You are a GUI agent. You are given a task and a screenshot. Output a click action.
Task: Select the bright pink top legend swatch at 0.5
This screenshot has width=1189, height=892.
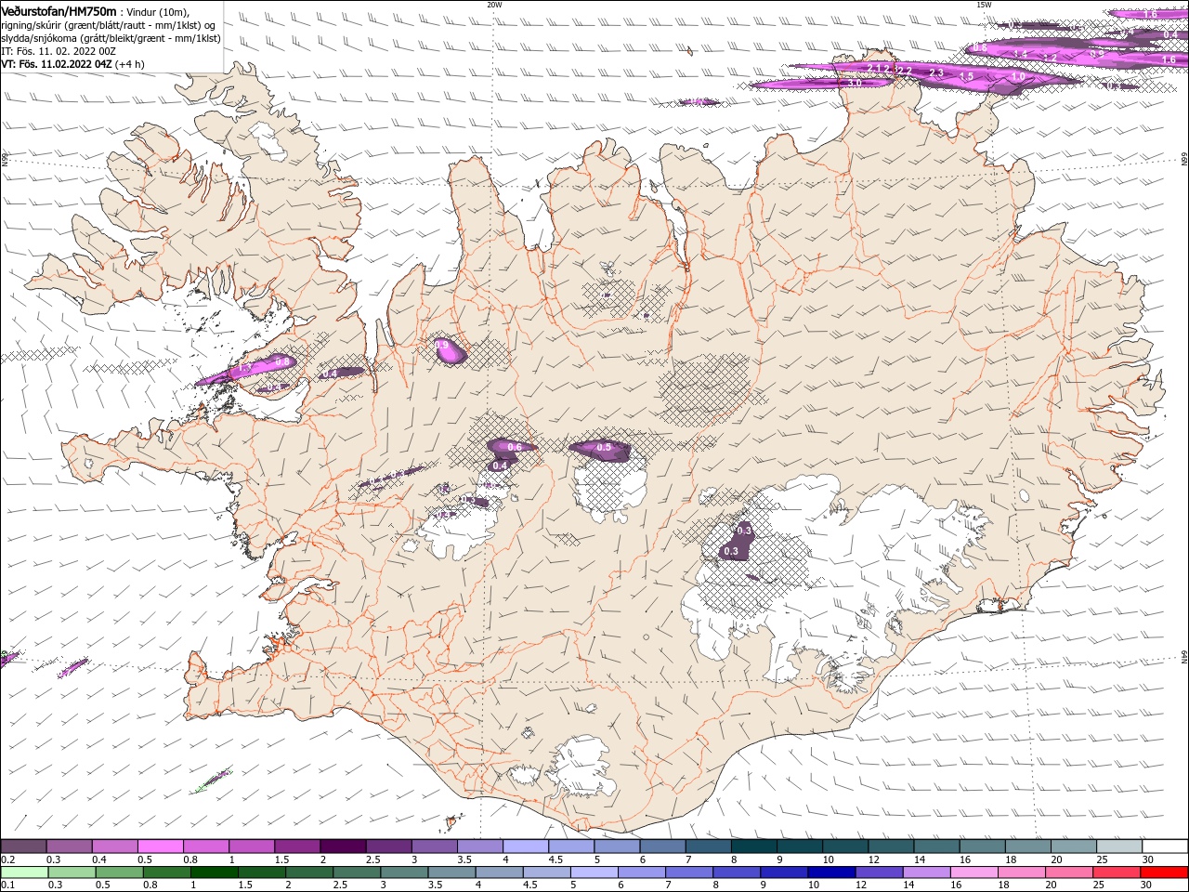(x=160, y=846)
